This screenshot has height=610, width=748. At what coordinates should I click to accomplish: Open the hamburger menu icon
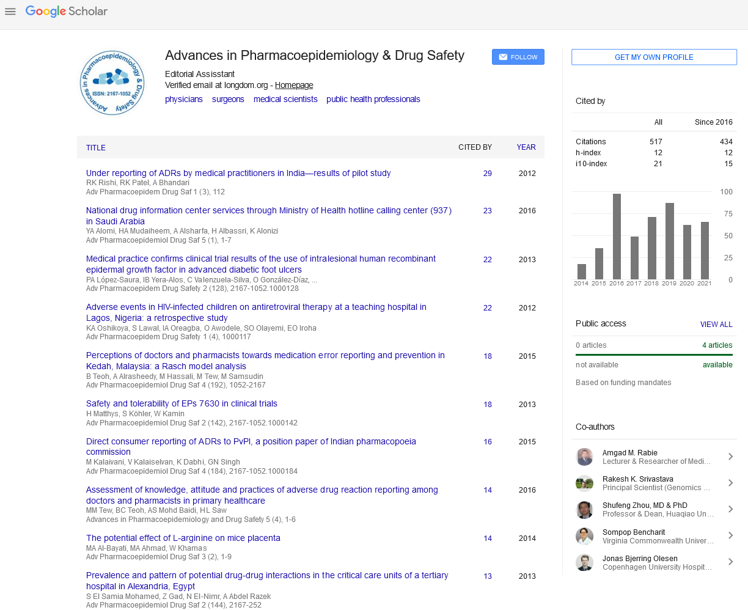coord(10,12)
